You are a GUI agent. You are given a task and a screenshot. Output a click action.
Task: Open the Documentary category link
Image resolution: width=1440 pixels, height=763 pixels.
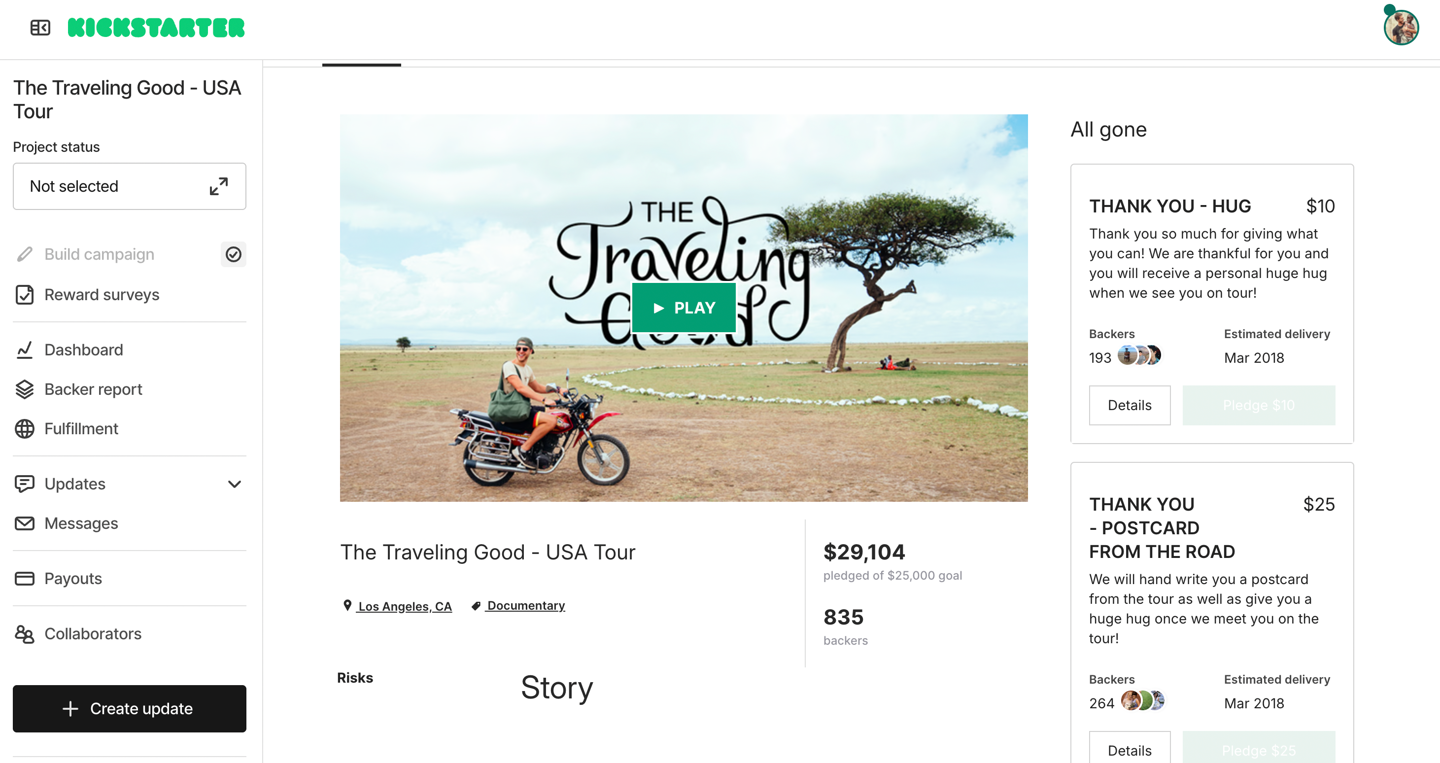tap(525, 605)
